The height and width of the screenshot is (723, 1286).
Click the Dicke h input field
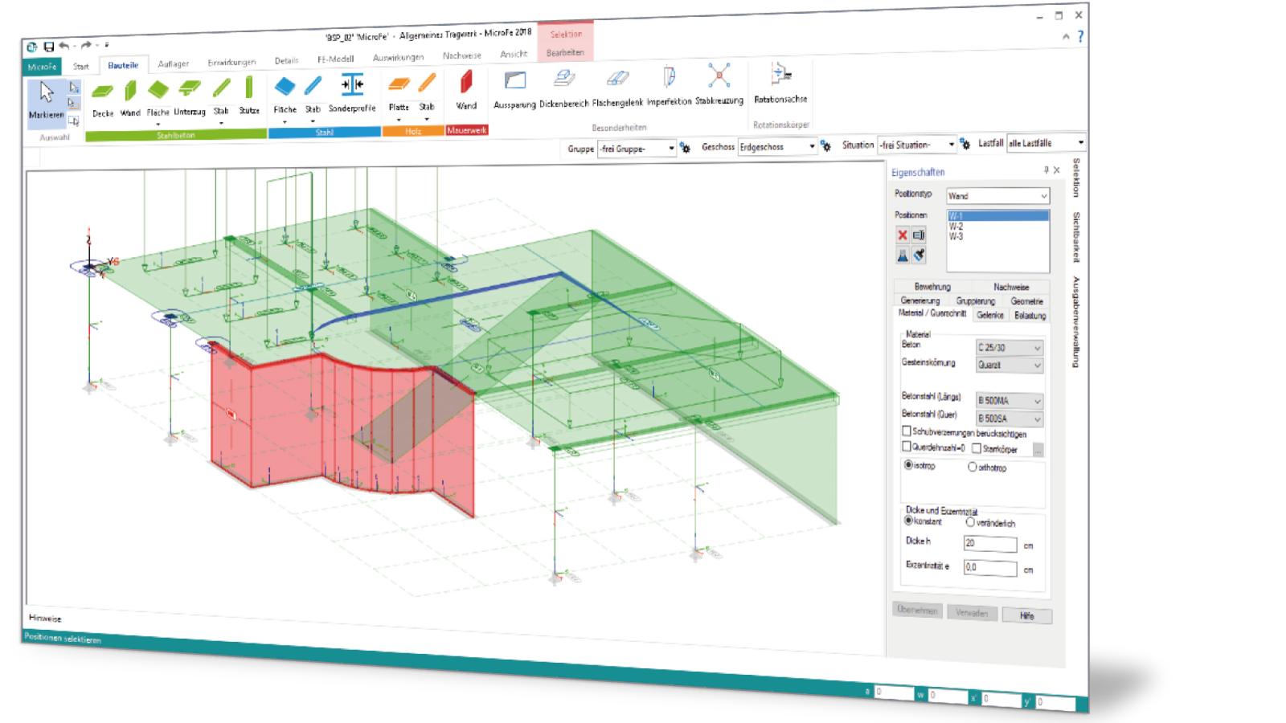click(x=990, y=544)
